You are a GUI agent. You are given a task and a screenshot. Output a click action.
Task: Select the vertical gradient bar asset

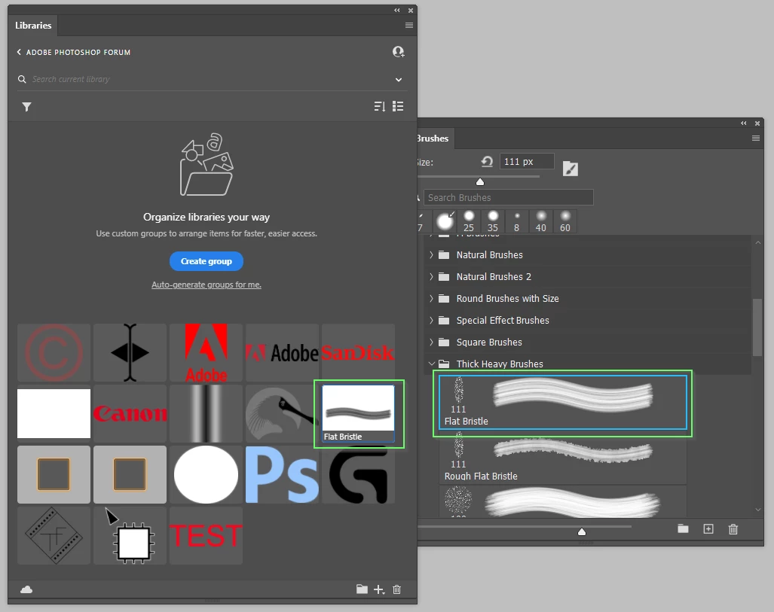[207, 414]
